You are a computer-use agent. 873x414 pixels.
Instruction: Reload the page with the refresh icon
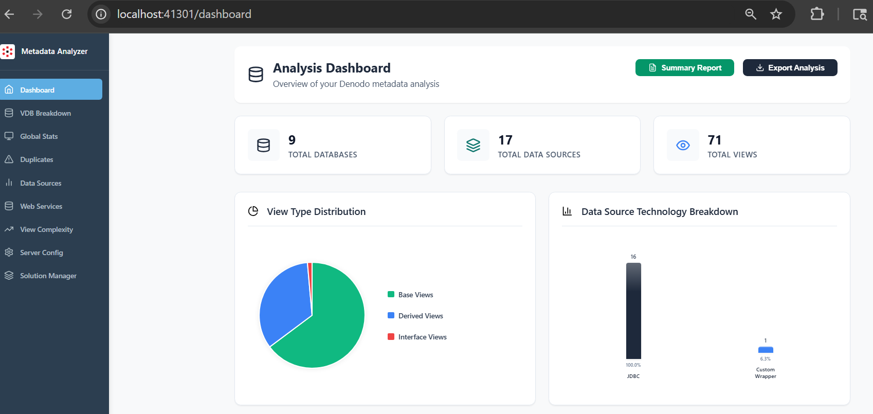tap(66, 14)
